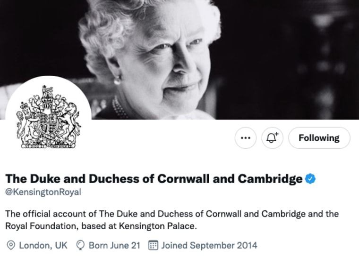Select the @KensingtonRoyal handle

pos(43,192)
